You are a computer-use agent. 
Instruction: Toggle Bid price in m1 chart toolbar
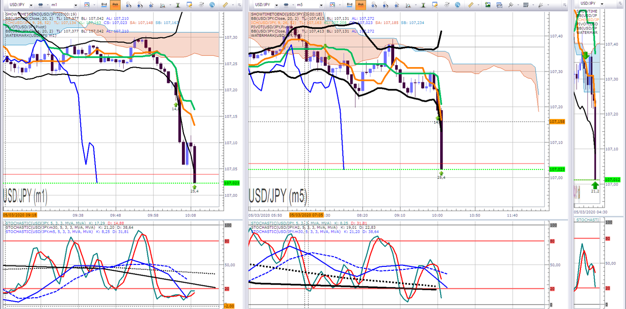tap(104, 4)
